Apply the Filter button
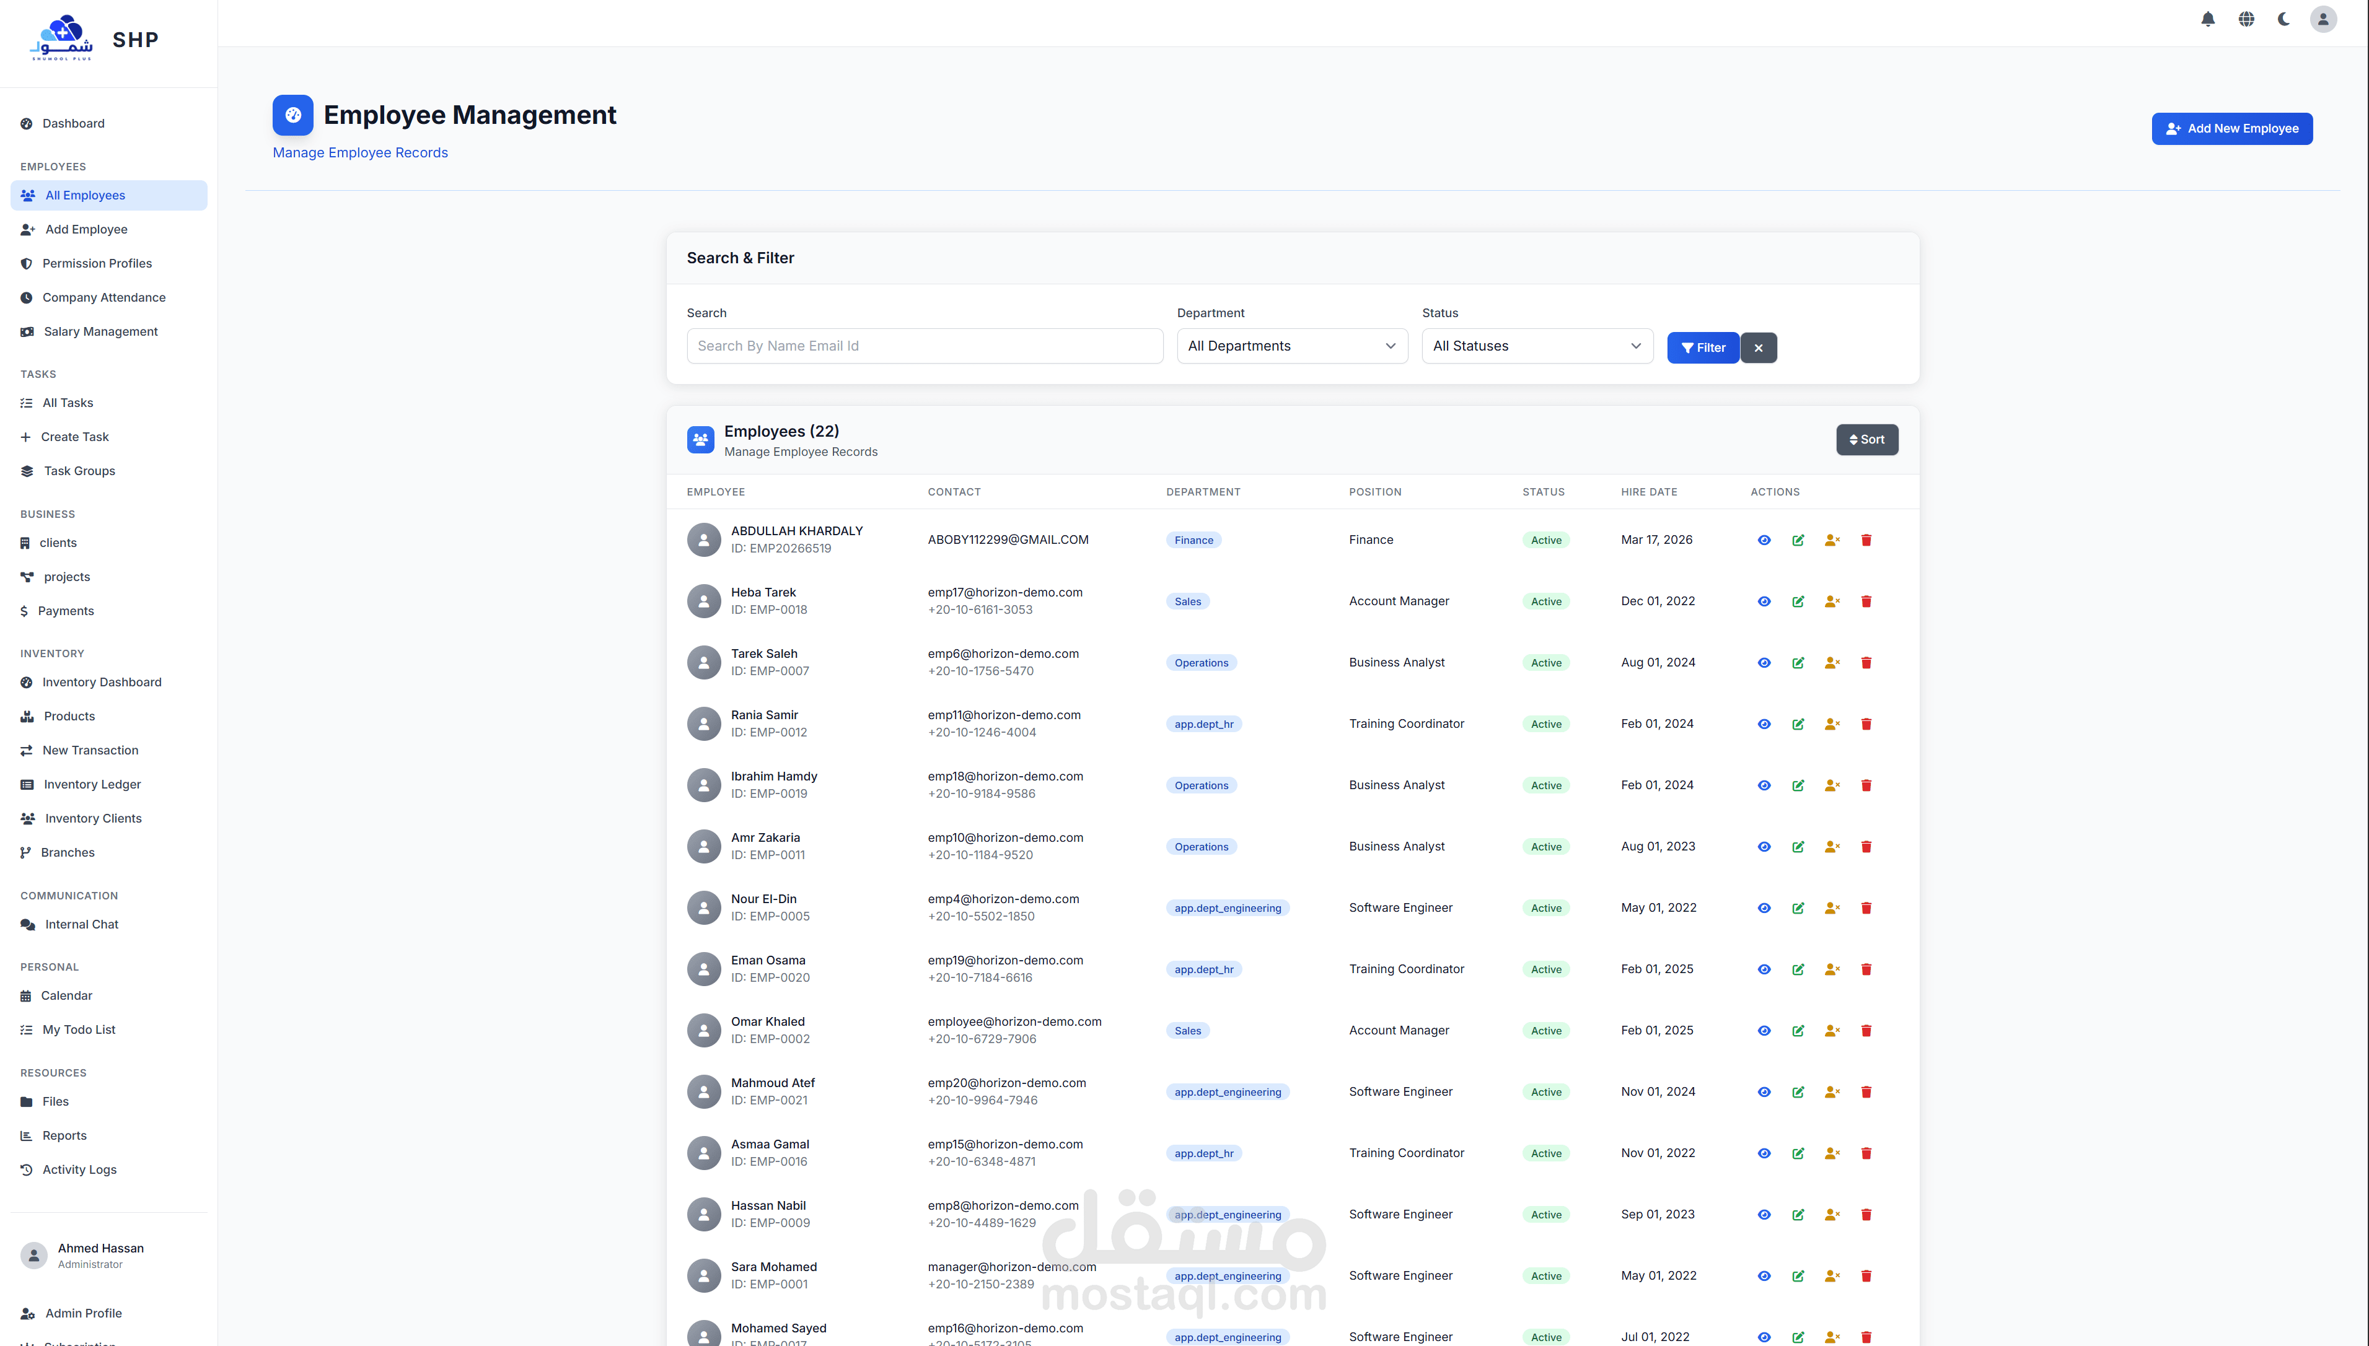The width and height of the screenshot is (2369, 1346). click(1702, 347)
